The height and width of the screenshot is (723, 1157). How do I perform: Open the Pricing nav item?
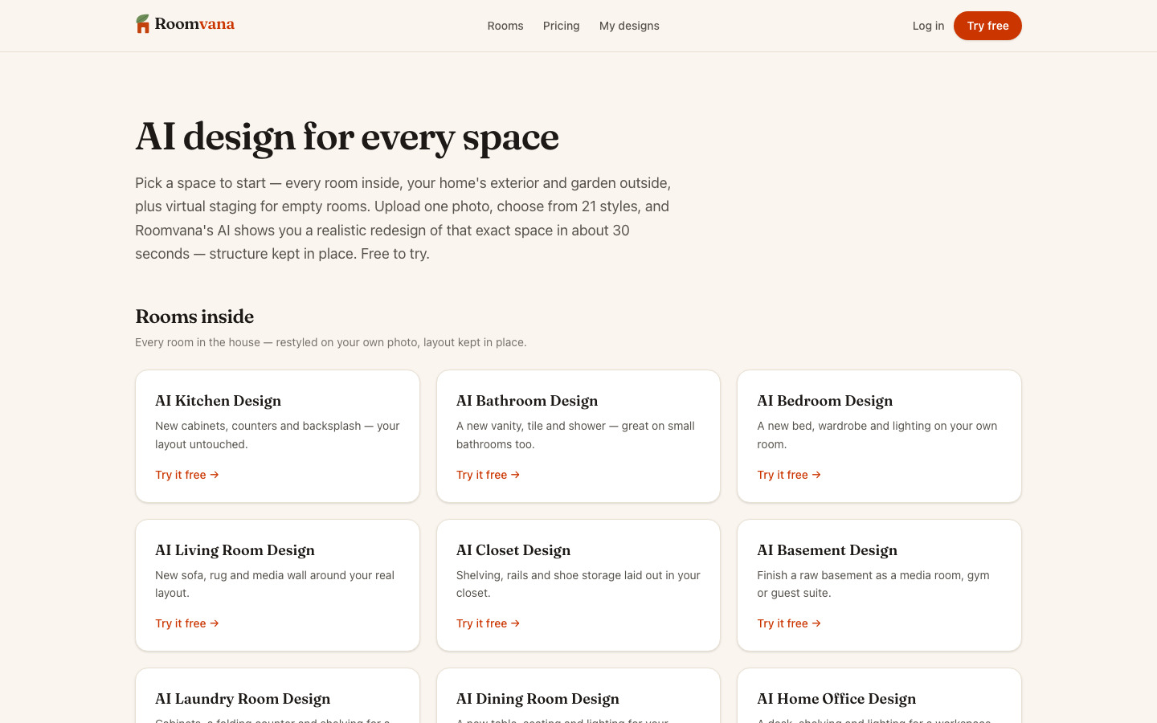click(x=561, y=26)
